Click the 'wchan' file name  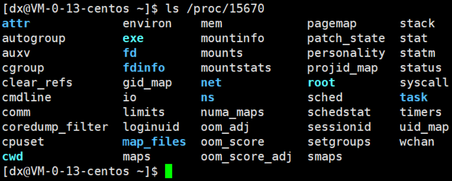pyautogui.click(x=417, y=142)
